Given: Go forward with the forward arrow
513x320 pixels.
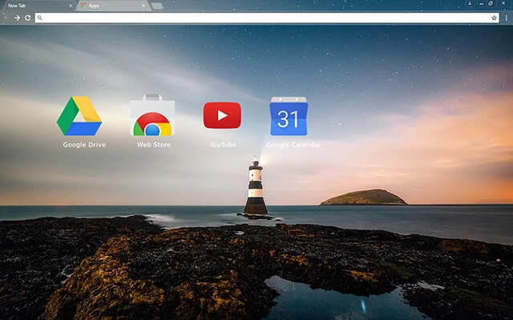Looking at the screenshot, I should (x=17, y=18).
